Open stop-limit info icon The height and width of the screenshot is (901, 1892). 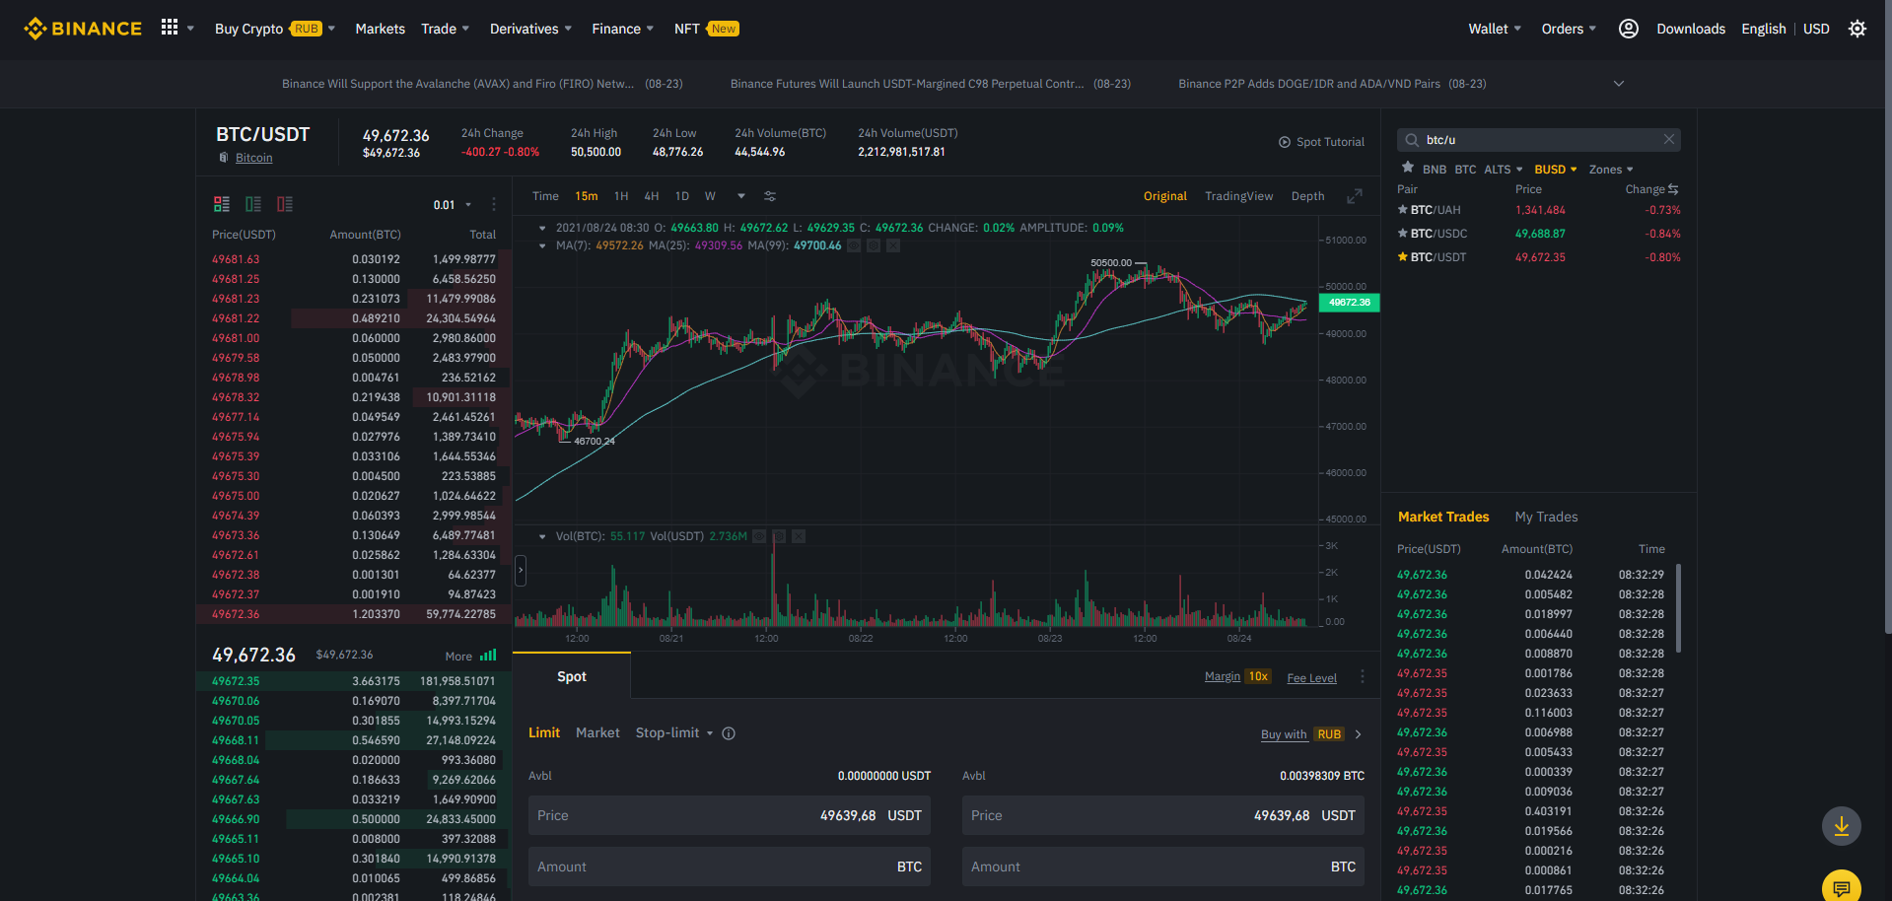coord(729,733)
